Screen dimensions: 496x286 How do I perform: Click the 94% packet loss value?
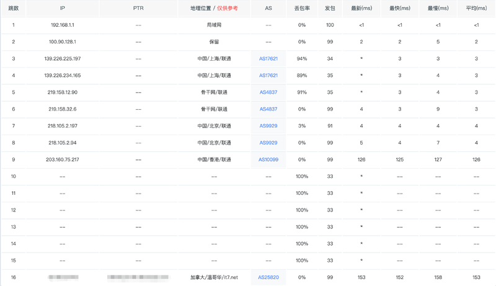302,58
